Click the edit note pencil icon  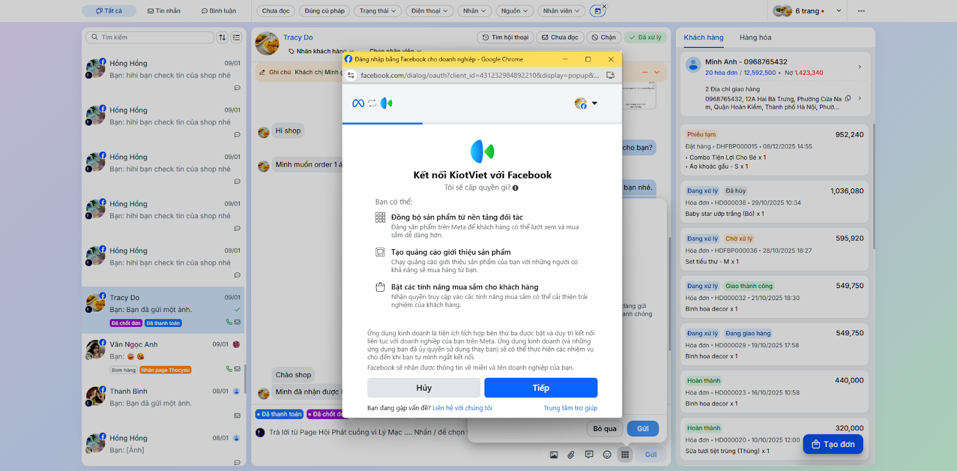click(x=262, y=72)
